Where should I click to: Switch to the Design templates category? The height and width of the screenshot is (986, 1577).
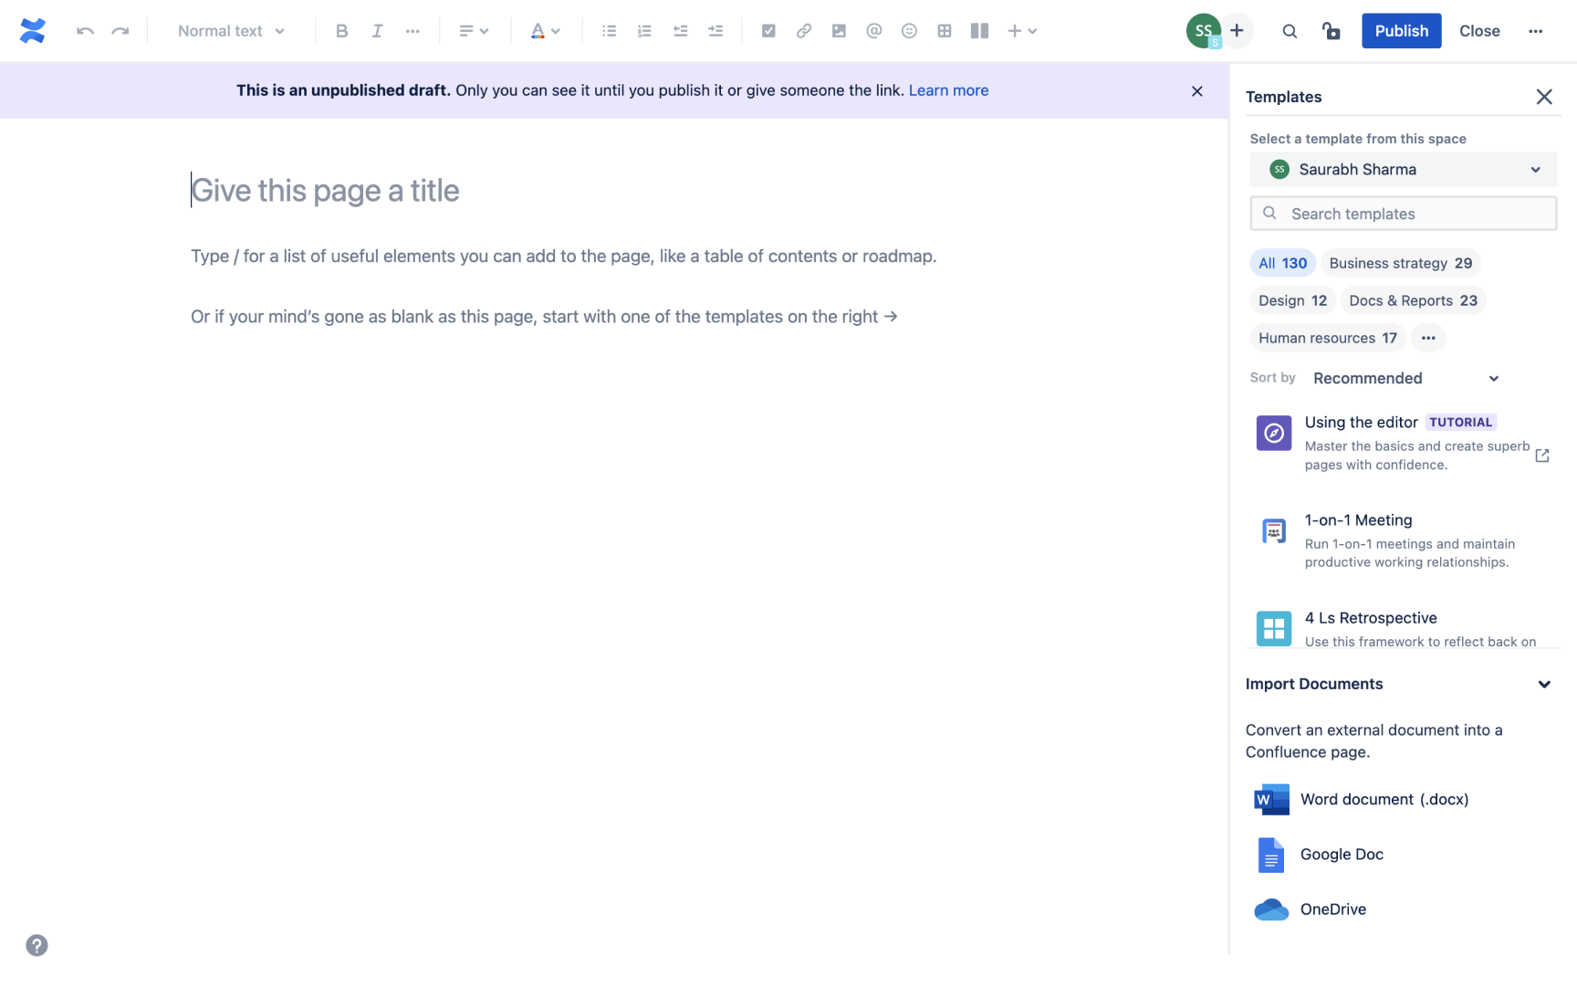click(1292, 300)
